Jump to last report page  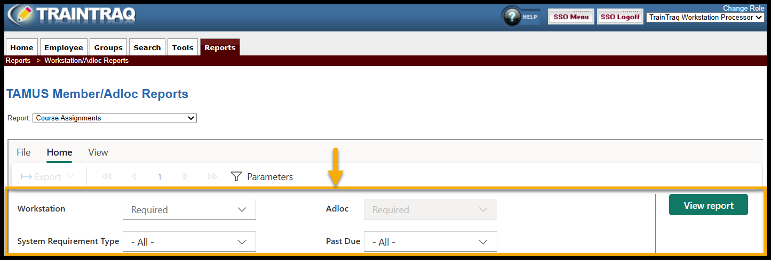coord(212,177)
